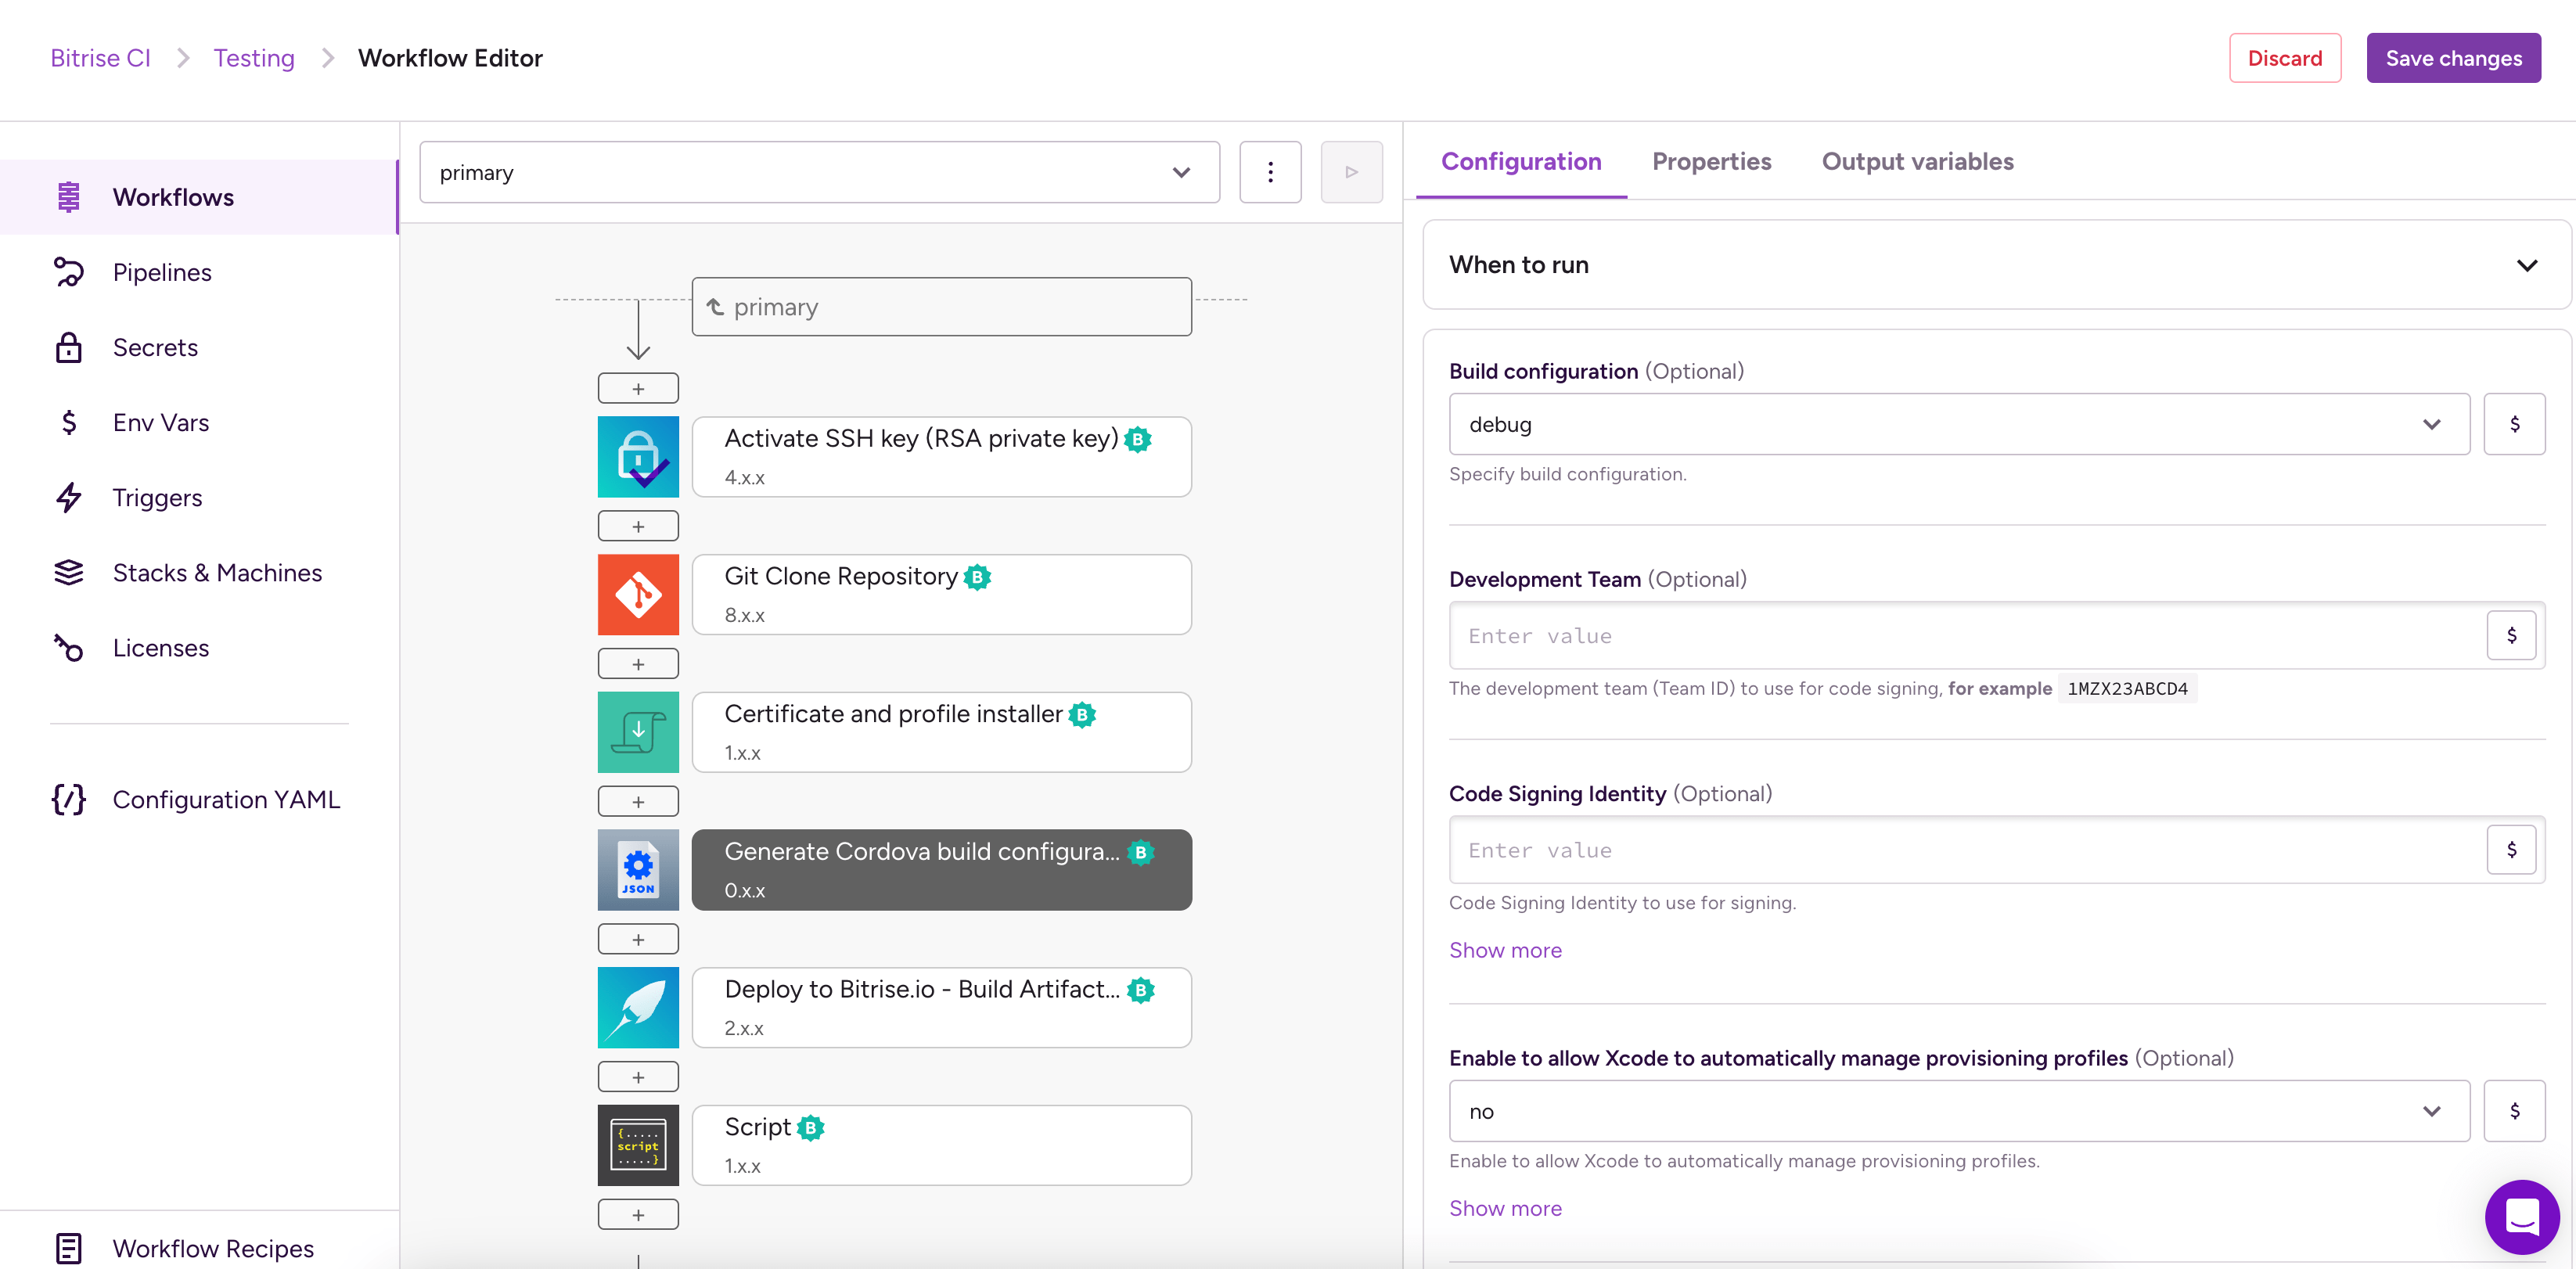
Task: Click the Git Clone Repository step icon
Action: [638, 594]
